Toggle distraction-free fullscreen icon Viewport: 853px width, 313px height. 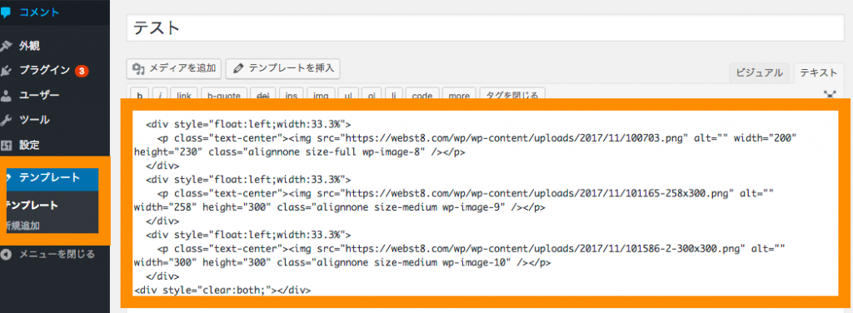[x=830, y=94]
